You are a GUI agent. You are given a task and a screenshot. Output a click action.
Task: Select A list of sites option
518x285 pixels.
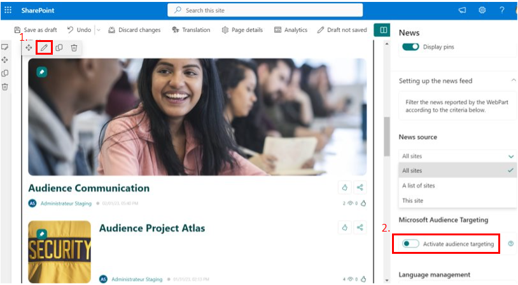coord(458,186)
